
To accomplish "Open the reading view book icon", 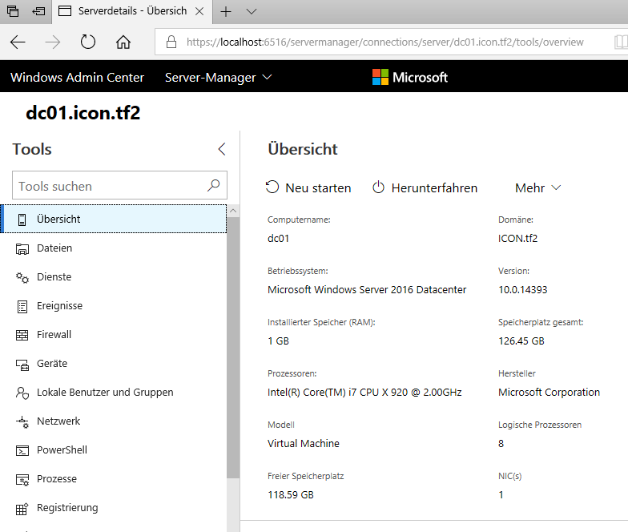I will (621, 42).
